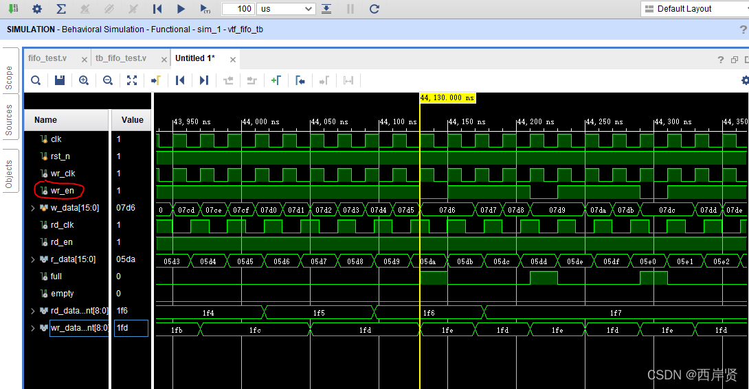This screenshot has height=389, width=749.
Task: Click the go-to-cursor icon in waveform toolbar
Action: [156, 80]
